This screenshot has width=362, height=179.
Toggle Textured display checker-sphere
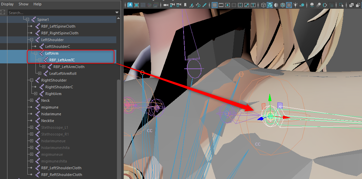click(x=289, y=5)
